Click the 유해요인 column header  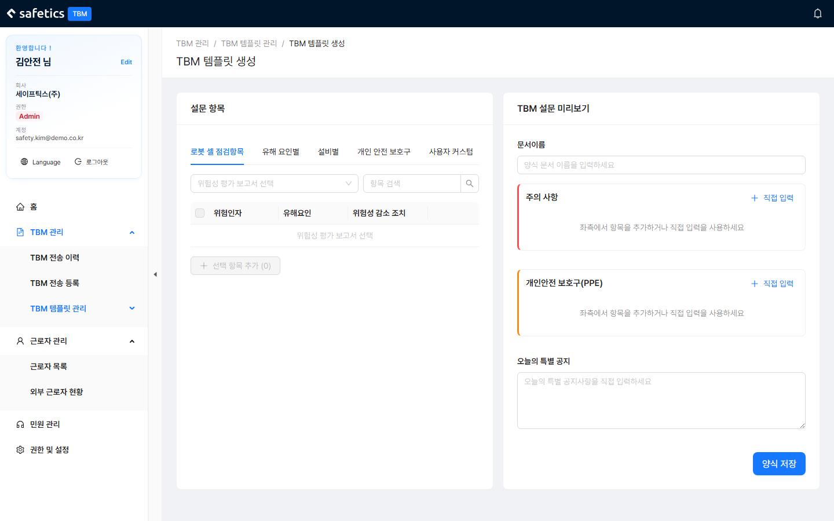click(297, 213)
